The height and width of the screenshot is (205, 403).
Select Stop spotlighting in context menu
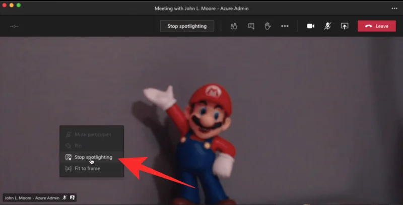click(93, 157)
